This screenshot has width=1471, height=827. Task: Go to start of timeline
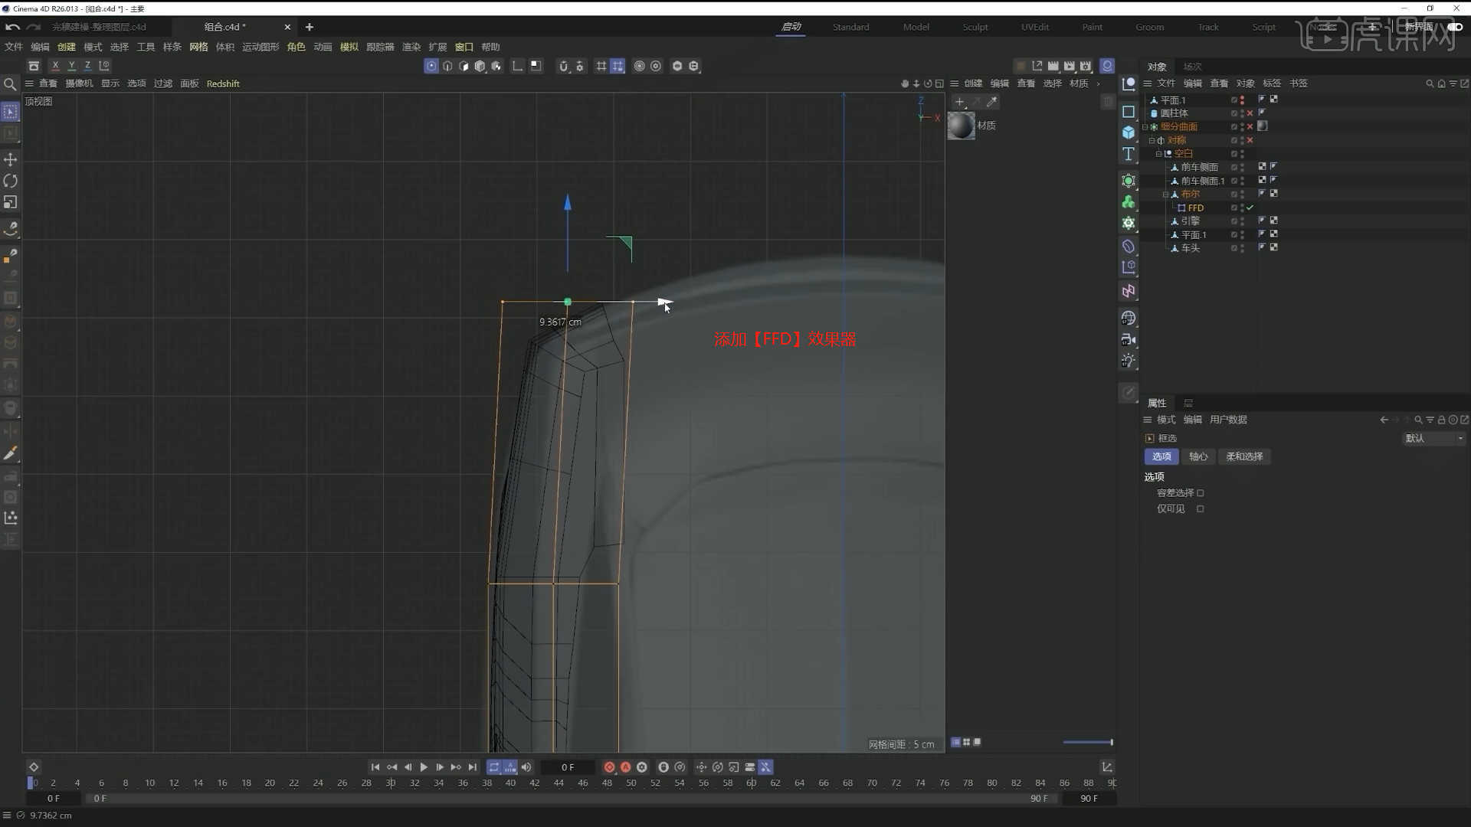tap(375, 767)
